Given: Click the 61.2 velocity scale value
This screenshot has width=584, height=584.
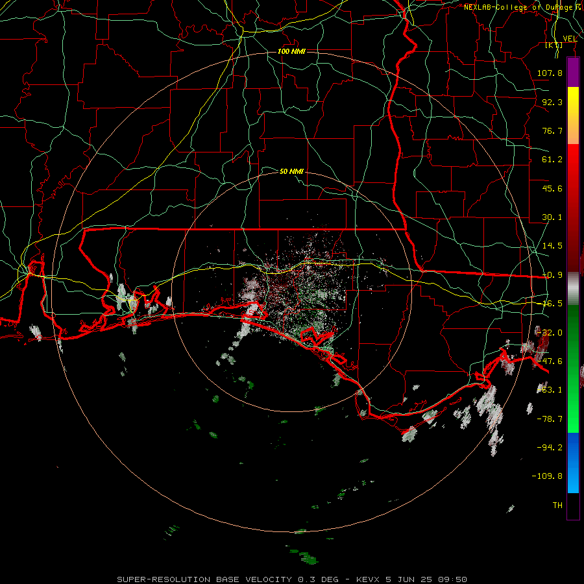Looking at the screenshot, I should tap(552, 160).
